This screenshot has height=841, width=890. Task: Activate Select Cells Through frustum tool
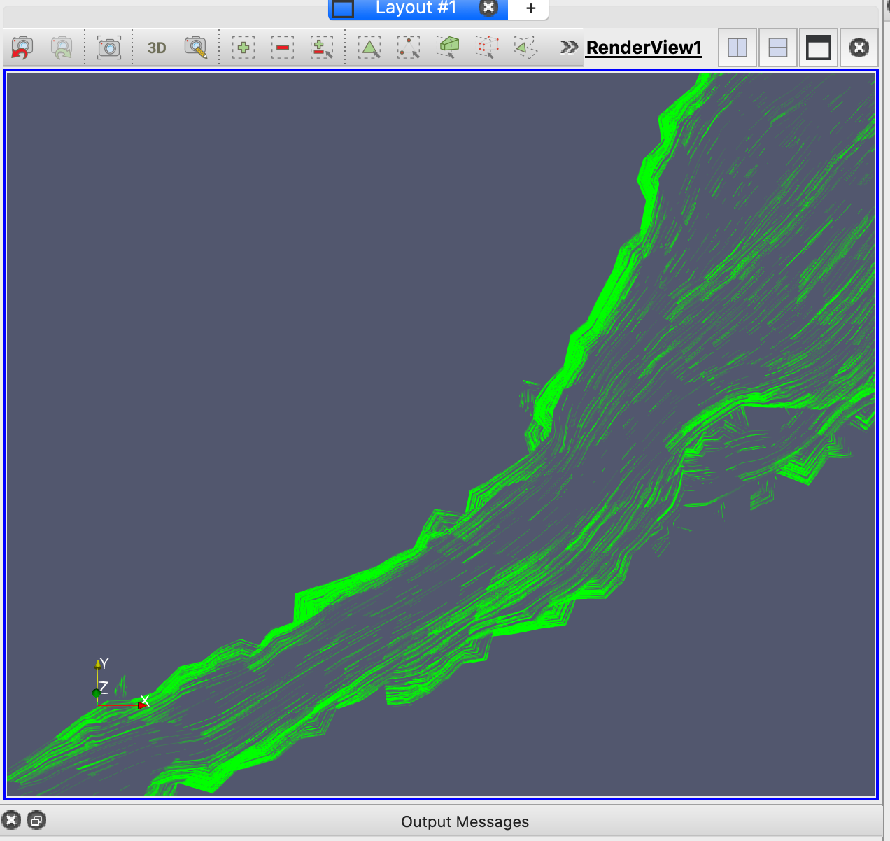[x=448, y=48]
